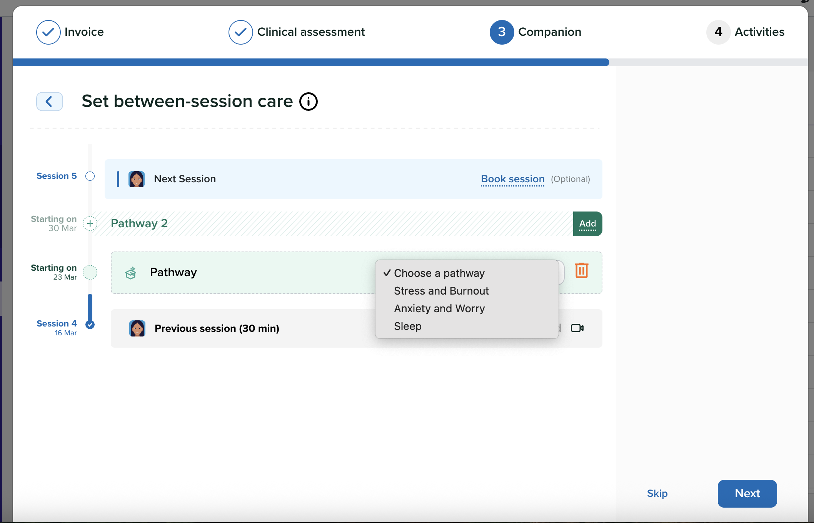814x523 pixels.
Task: Click the back chevron button
Action: [50, 102]
